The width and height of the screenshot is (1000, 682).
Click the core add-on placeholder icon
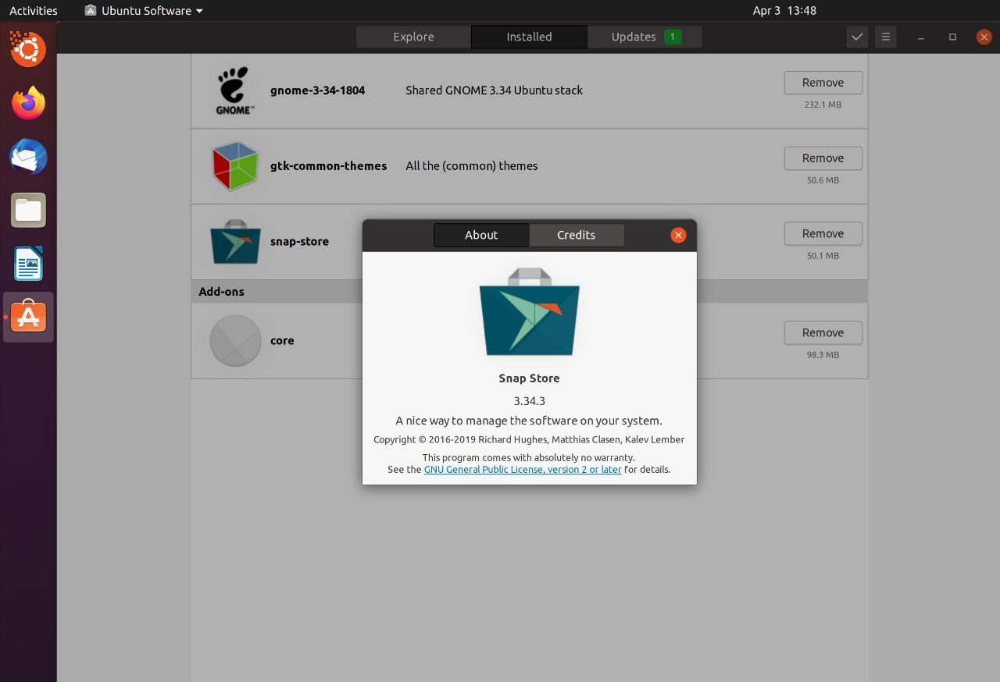click(235, 340)
